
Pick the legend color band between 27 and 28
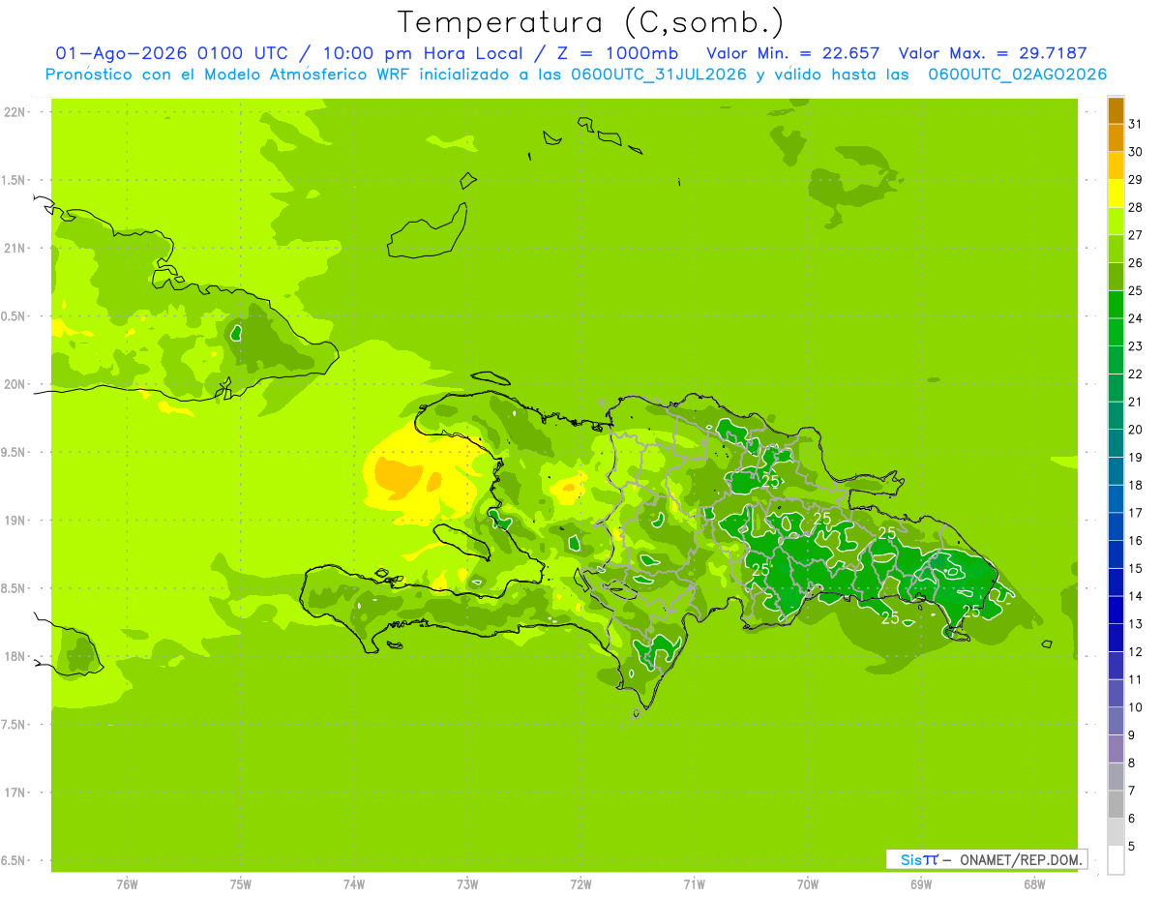pyautogui.click(x=1116, y=221)
